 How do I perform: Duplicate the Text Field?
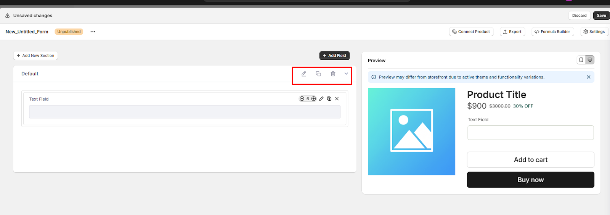[x=329, y=99]
